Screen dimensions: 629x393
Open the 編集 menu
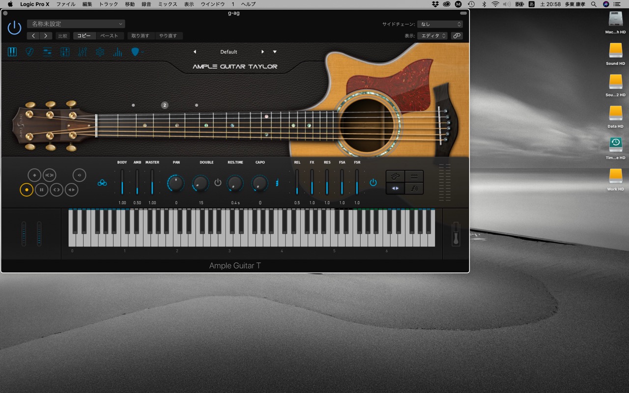tap(87, 4)
